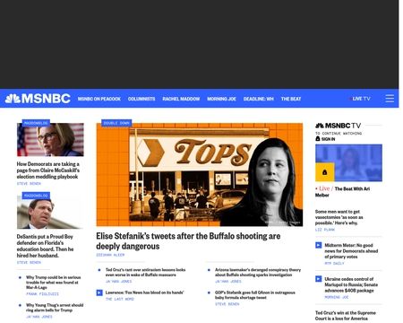The image size is (403, 323).
Task: Click author Steve Benen under McCaskill headline
Action: [x=29, y=184]
